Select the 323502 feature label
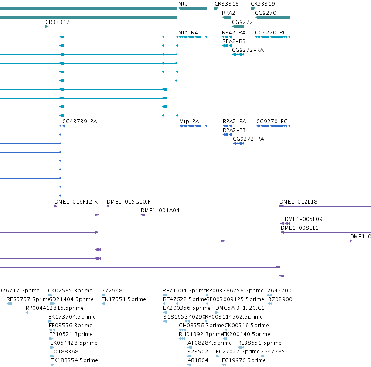Viewport: 371px width, 367px height. 197,352
